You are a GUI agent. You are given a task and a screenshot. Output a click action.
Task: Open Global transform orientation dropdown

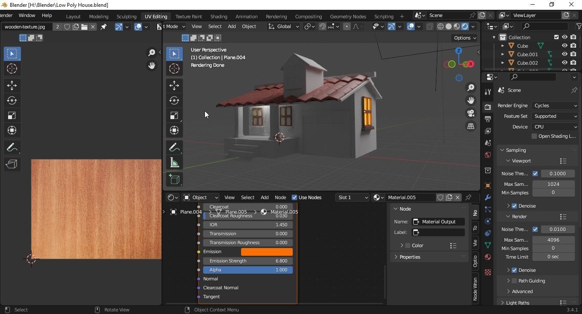[x=284, y=26]
